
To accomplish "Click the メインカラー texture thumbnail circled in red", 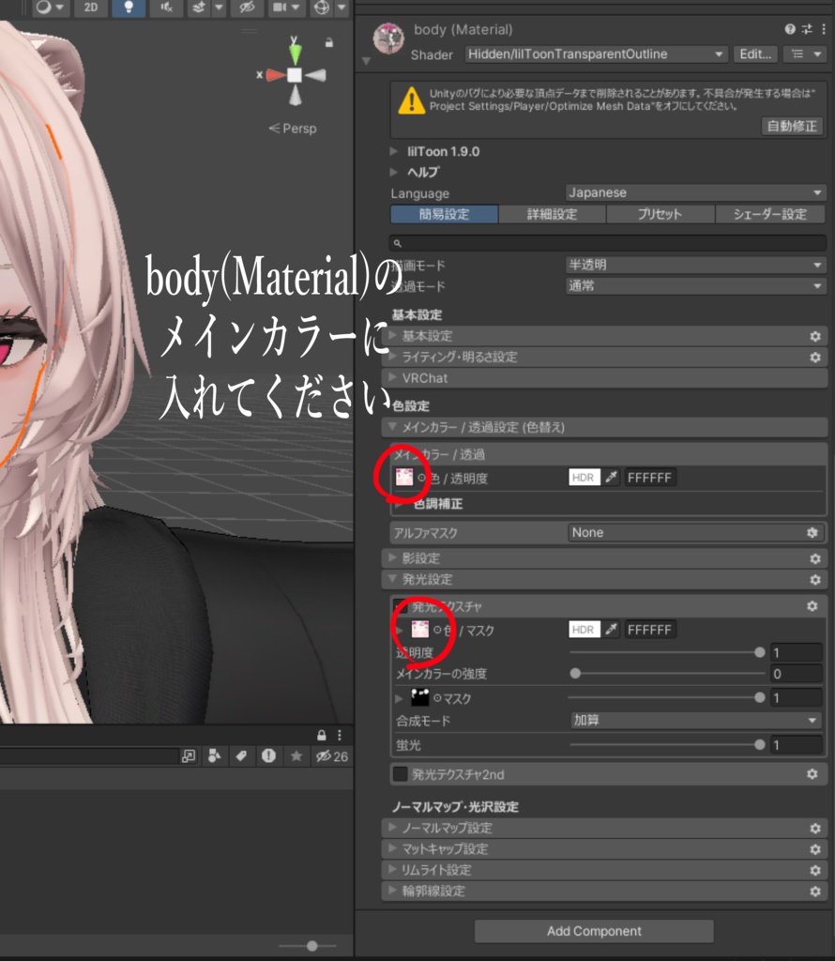I will [x=406, y=477].
